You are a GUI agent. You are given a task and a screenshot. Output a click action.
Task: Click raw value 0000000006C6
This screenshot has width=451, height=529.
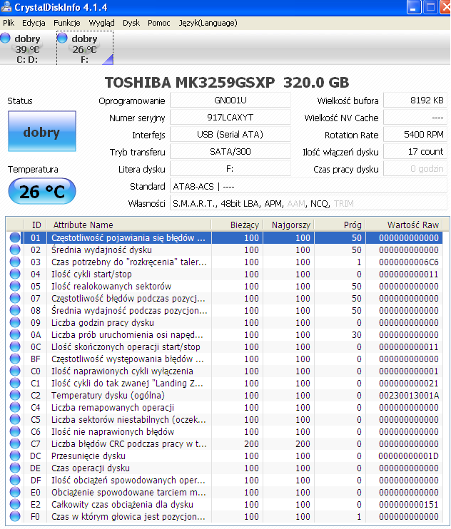(409, 262)
